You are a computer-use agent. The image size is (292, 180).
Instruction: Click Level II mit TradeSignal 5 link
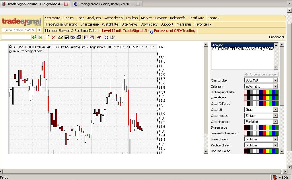pyautogui.click(x=124, y=30)
